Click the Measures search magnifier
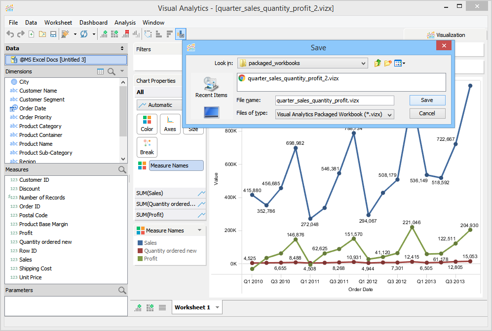The image size is (492, 331). coord(122,169)
